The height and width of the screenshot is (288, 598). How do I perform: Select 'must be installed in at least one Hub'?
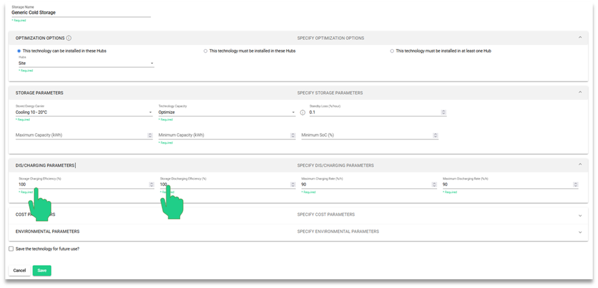[392, 51]
